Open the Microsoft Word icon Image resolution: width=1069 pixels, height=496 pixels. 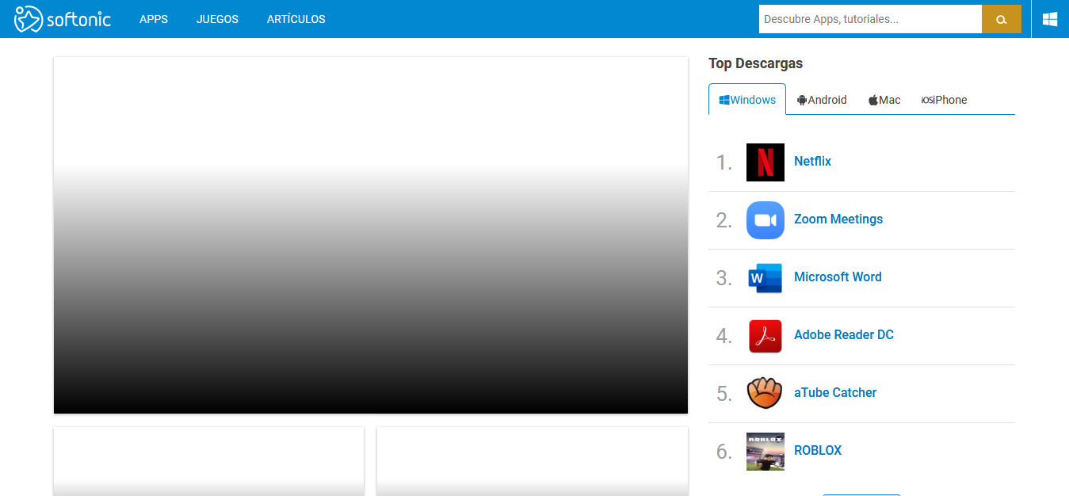[x=765, y=278]
